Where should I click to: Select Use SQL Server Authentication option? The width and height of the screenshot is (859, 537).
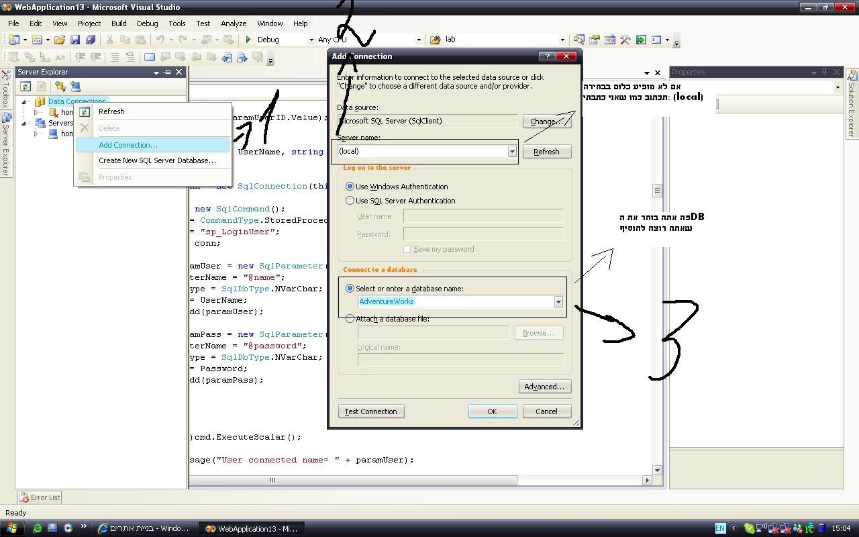pyautogui.click(x=350, y=201)
